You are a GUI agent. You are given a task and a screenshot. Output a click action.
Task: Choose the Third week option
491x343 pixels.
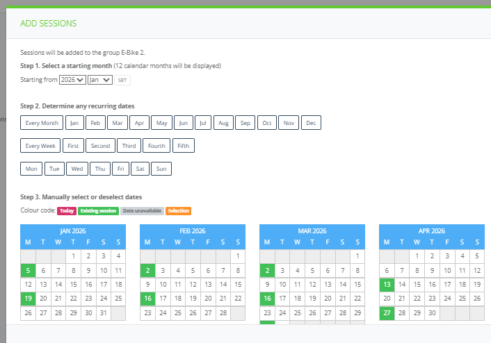(129, 146)
